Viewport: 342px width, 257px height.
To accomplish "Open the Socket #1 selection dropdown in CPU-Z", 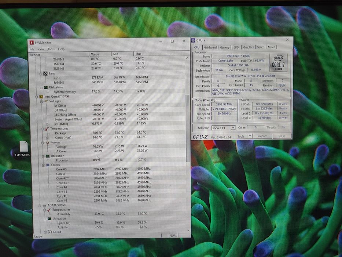I will tap(233, 128).
